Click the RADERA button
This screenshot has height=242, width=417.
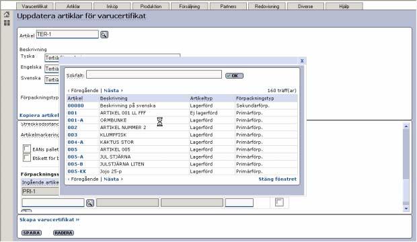pos(64,233)
